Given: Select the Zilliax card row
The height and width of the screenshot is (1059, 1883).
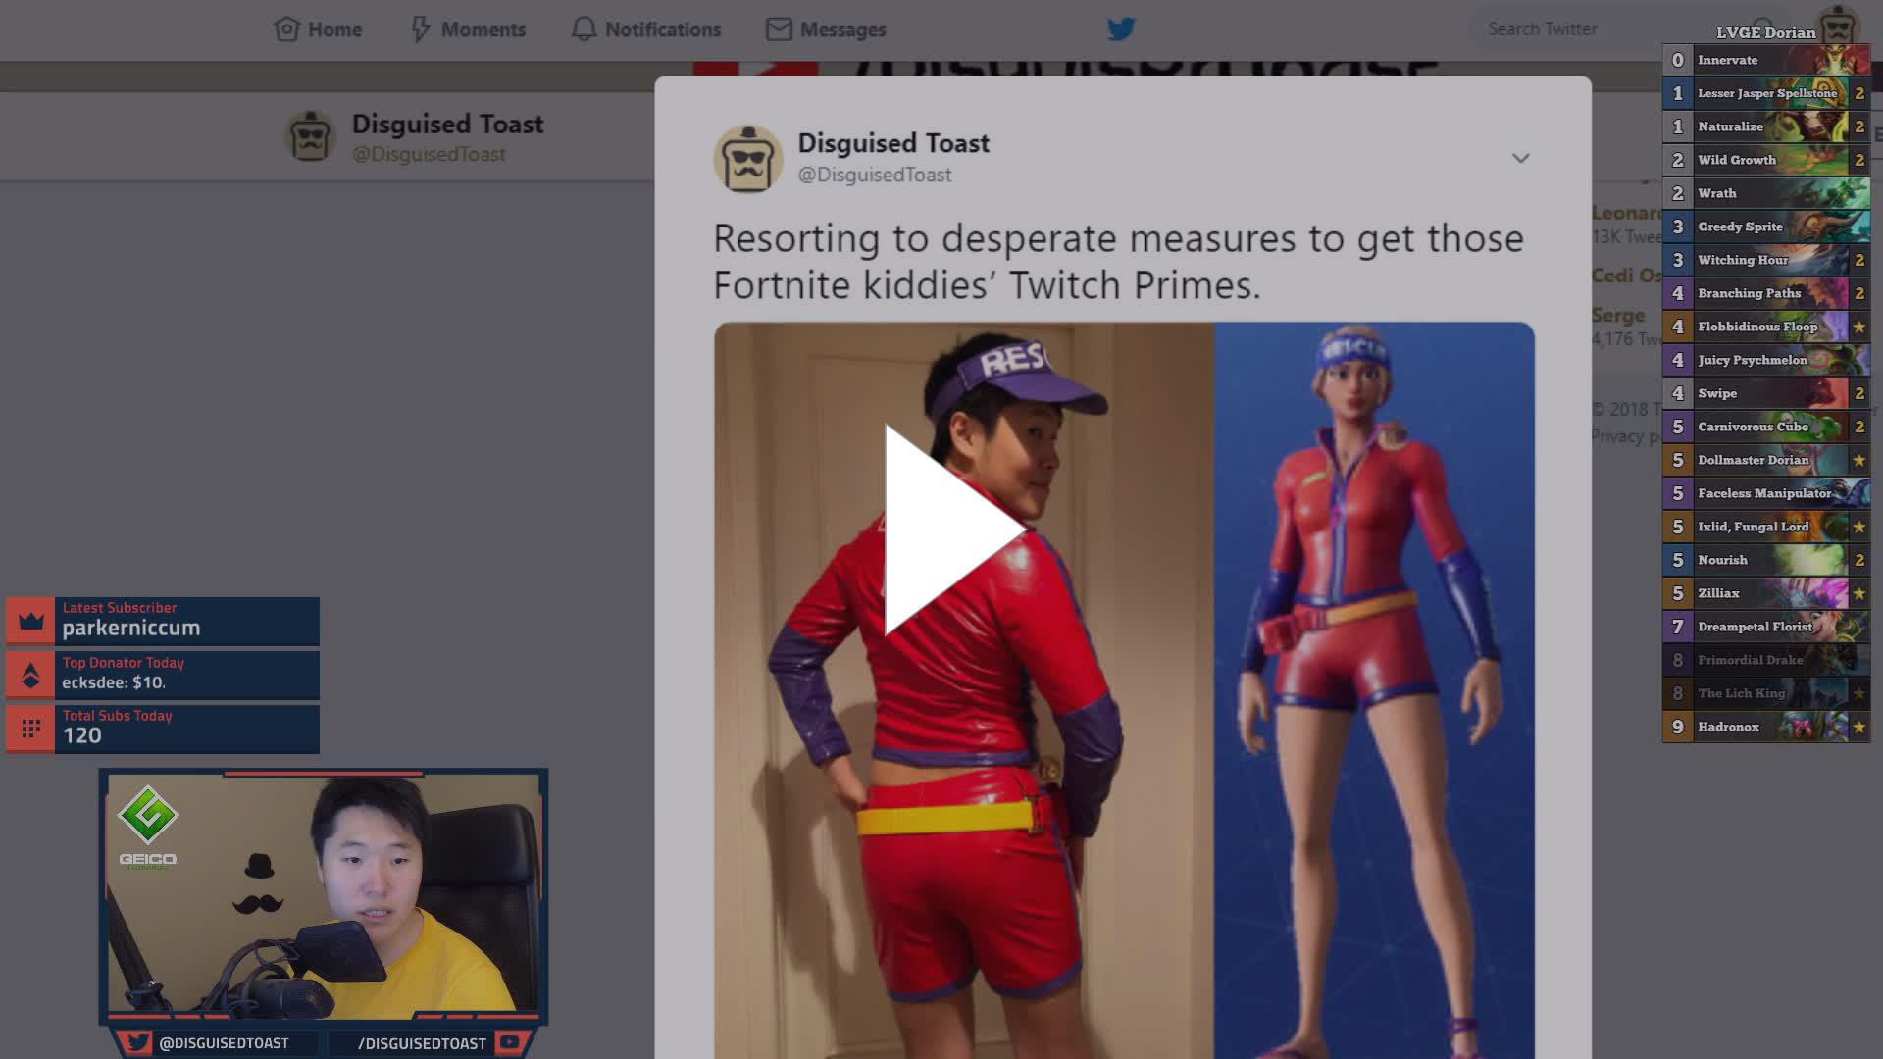Looking at the screenshot, I should [x=1766, y=593].
